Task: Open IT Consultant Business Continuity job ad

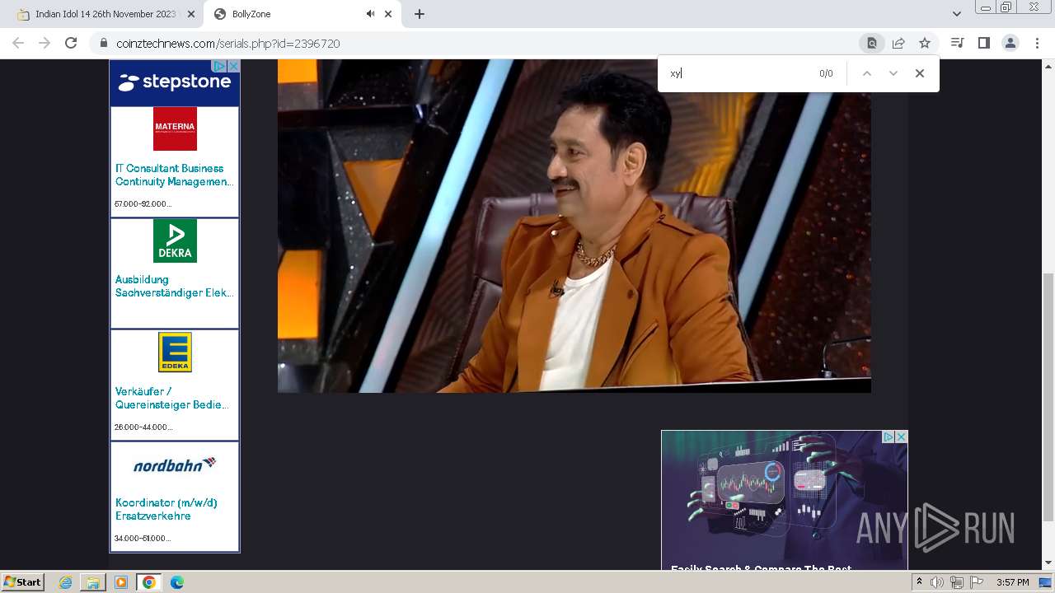Action: tap(175, 161)
